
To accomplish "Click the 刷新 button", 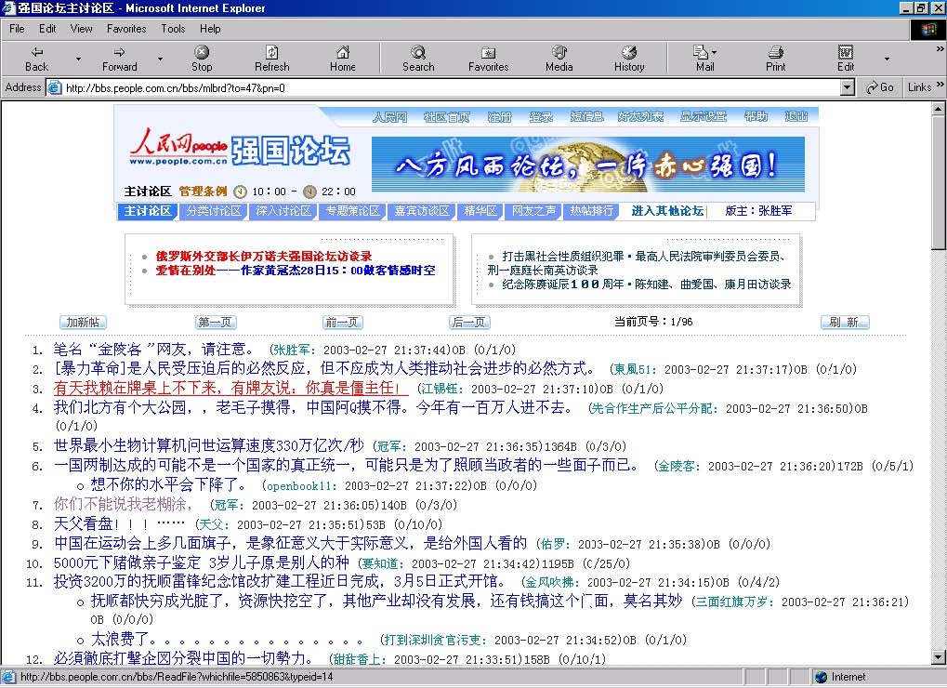I will pos(845,323).
